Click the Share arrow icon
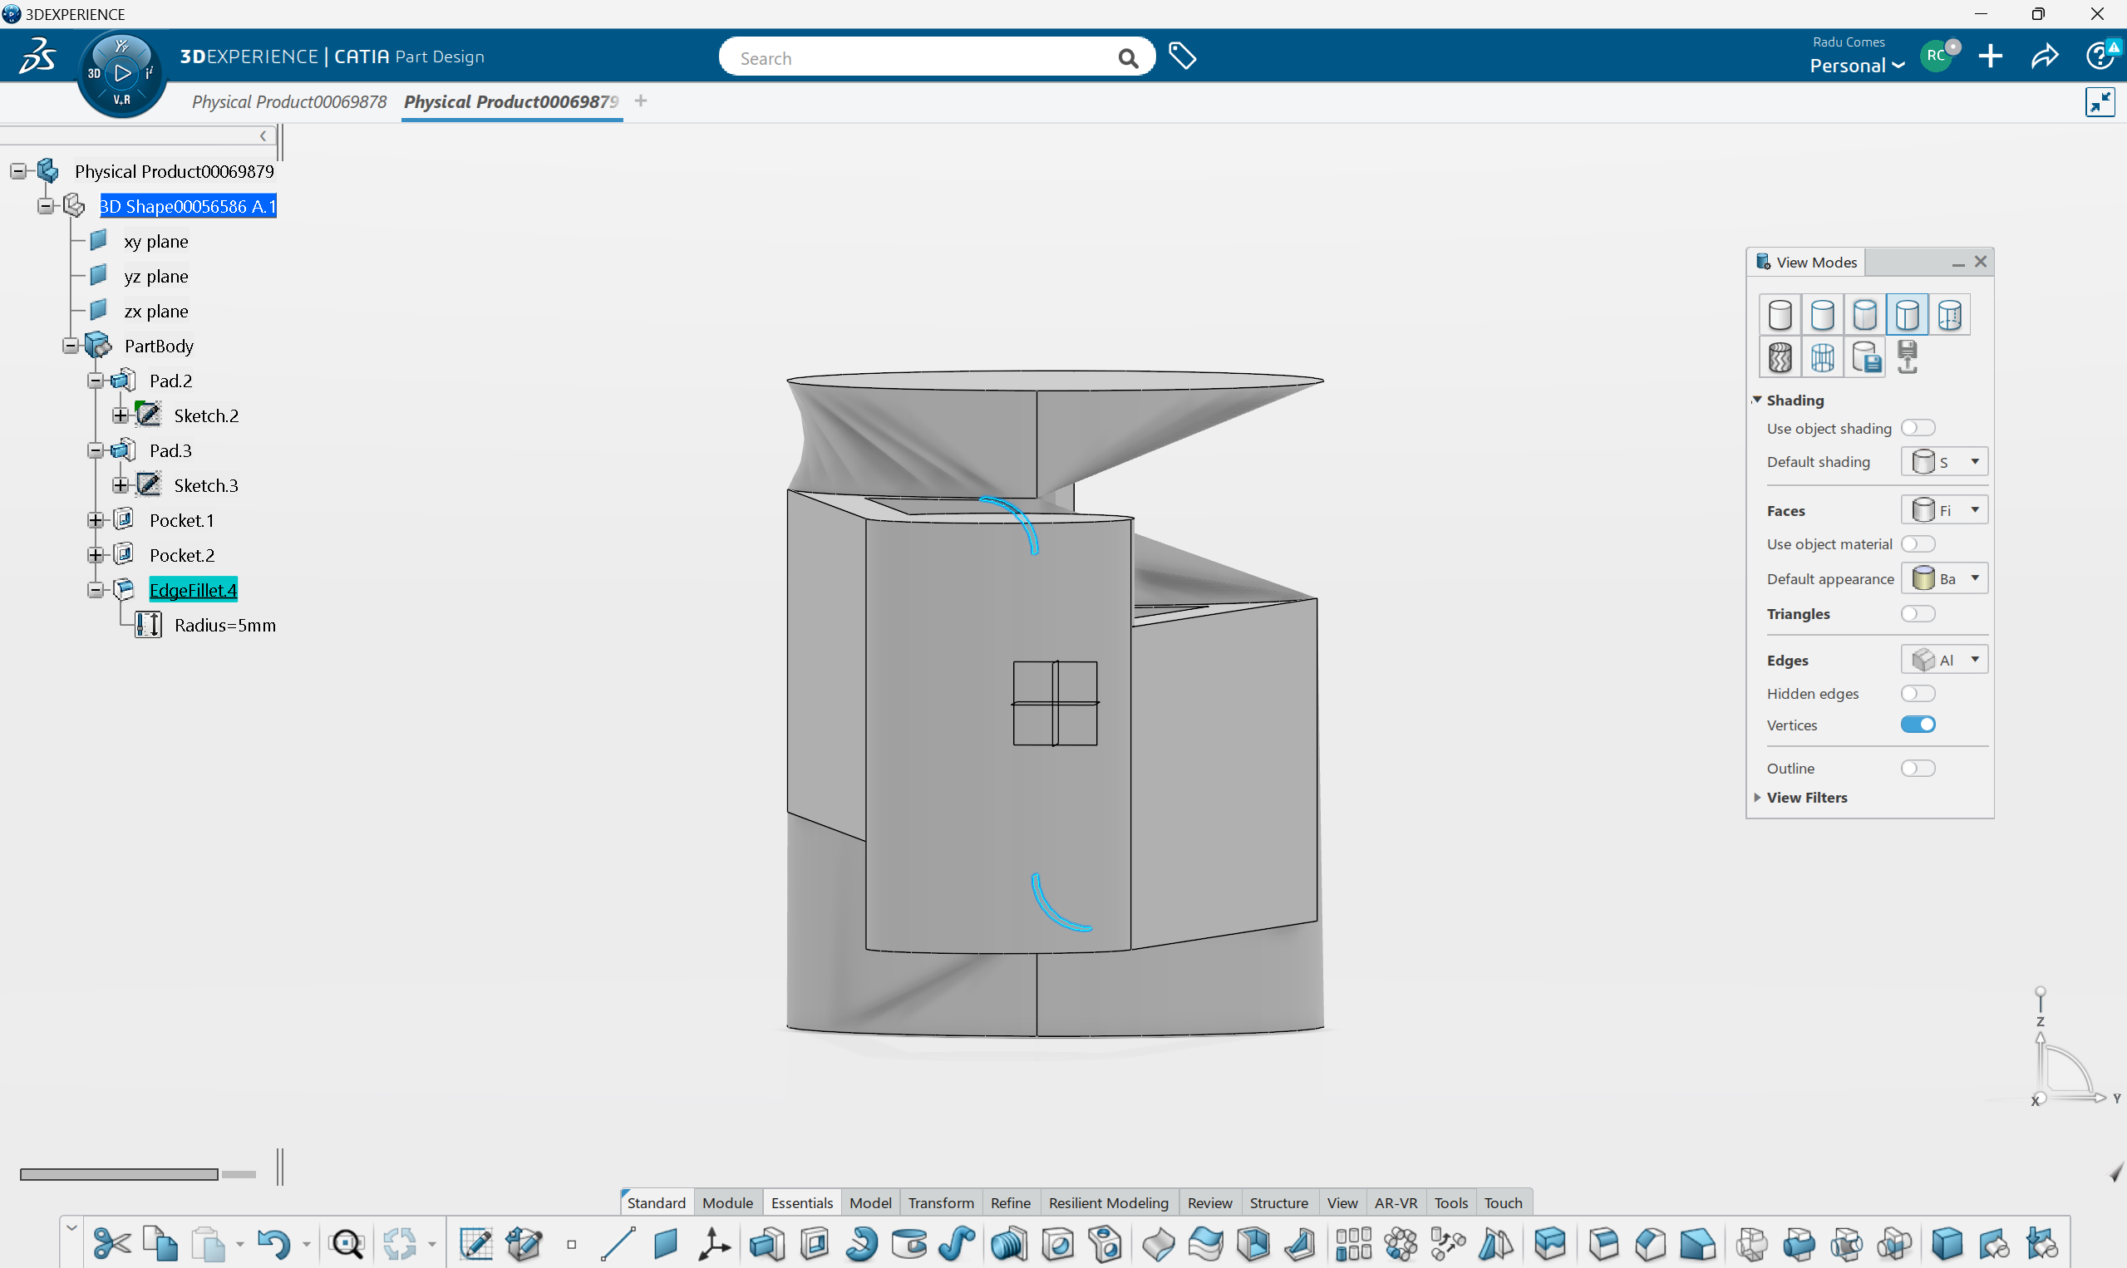Image resolution: width=2127 pixels, height=1268 pixels. point(2044,57)
